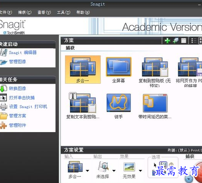The image size is (202, 183).
Task: Open the 工具(T) menu
Action: pos(64,12)
